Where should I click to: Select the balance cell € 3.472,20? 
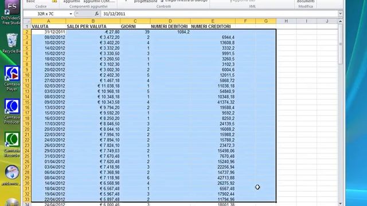click(x=93, y=37)
